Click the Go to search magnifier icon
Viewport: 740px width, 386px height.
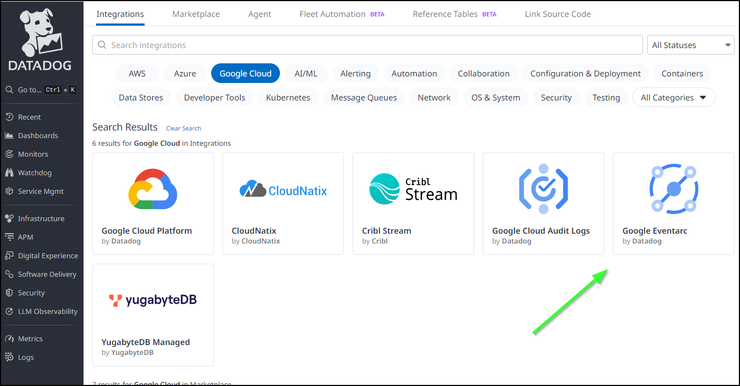point(9,90)
